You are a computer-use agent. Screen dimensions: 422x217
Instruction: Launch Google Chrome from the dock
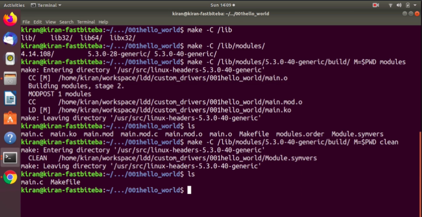tap(10, 177)
